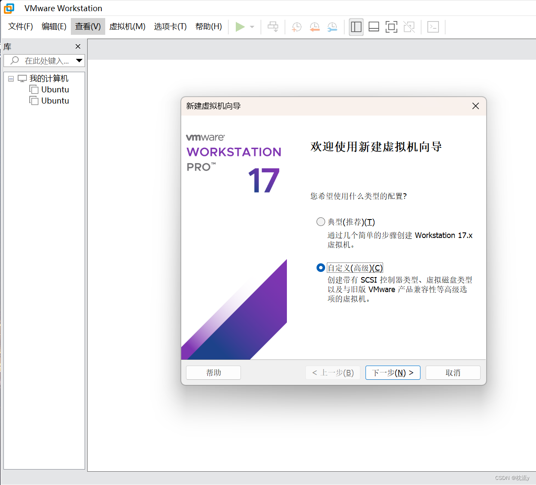
Task: Click the 库 panel header label
Action: tap(7, 47)
